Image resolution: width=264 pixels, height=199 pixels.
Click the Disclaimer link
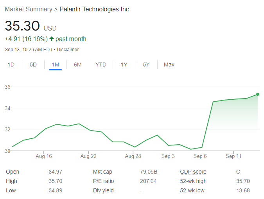(69, 50)
